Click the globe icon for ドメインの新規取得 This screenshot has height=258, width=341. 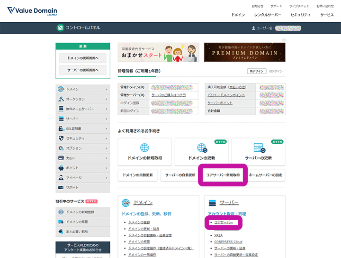pos(144,147)
